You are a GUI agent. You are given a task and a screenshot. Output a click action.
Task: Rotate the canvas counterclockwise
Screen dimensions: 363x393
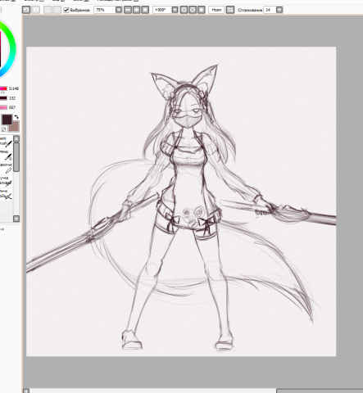(184, 10)
